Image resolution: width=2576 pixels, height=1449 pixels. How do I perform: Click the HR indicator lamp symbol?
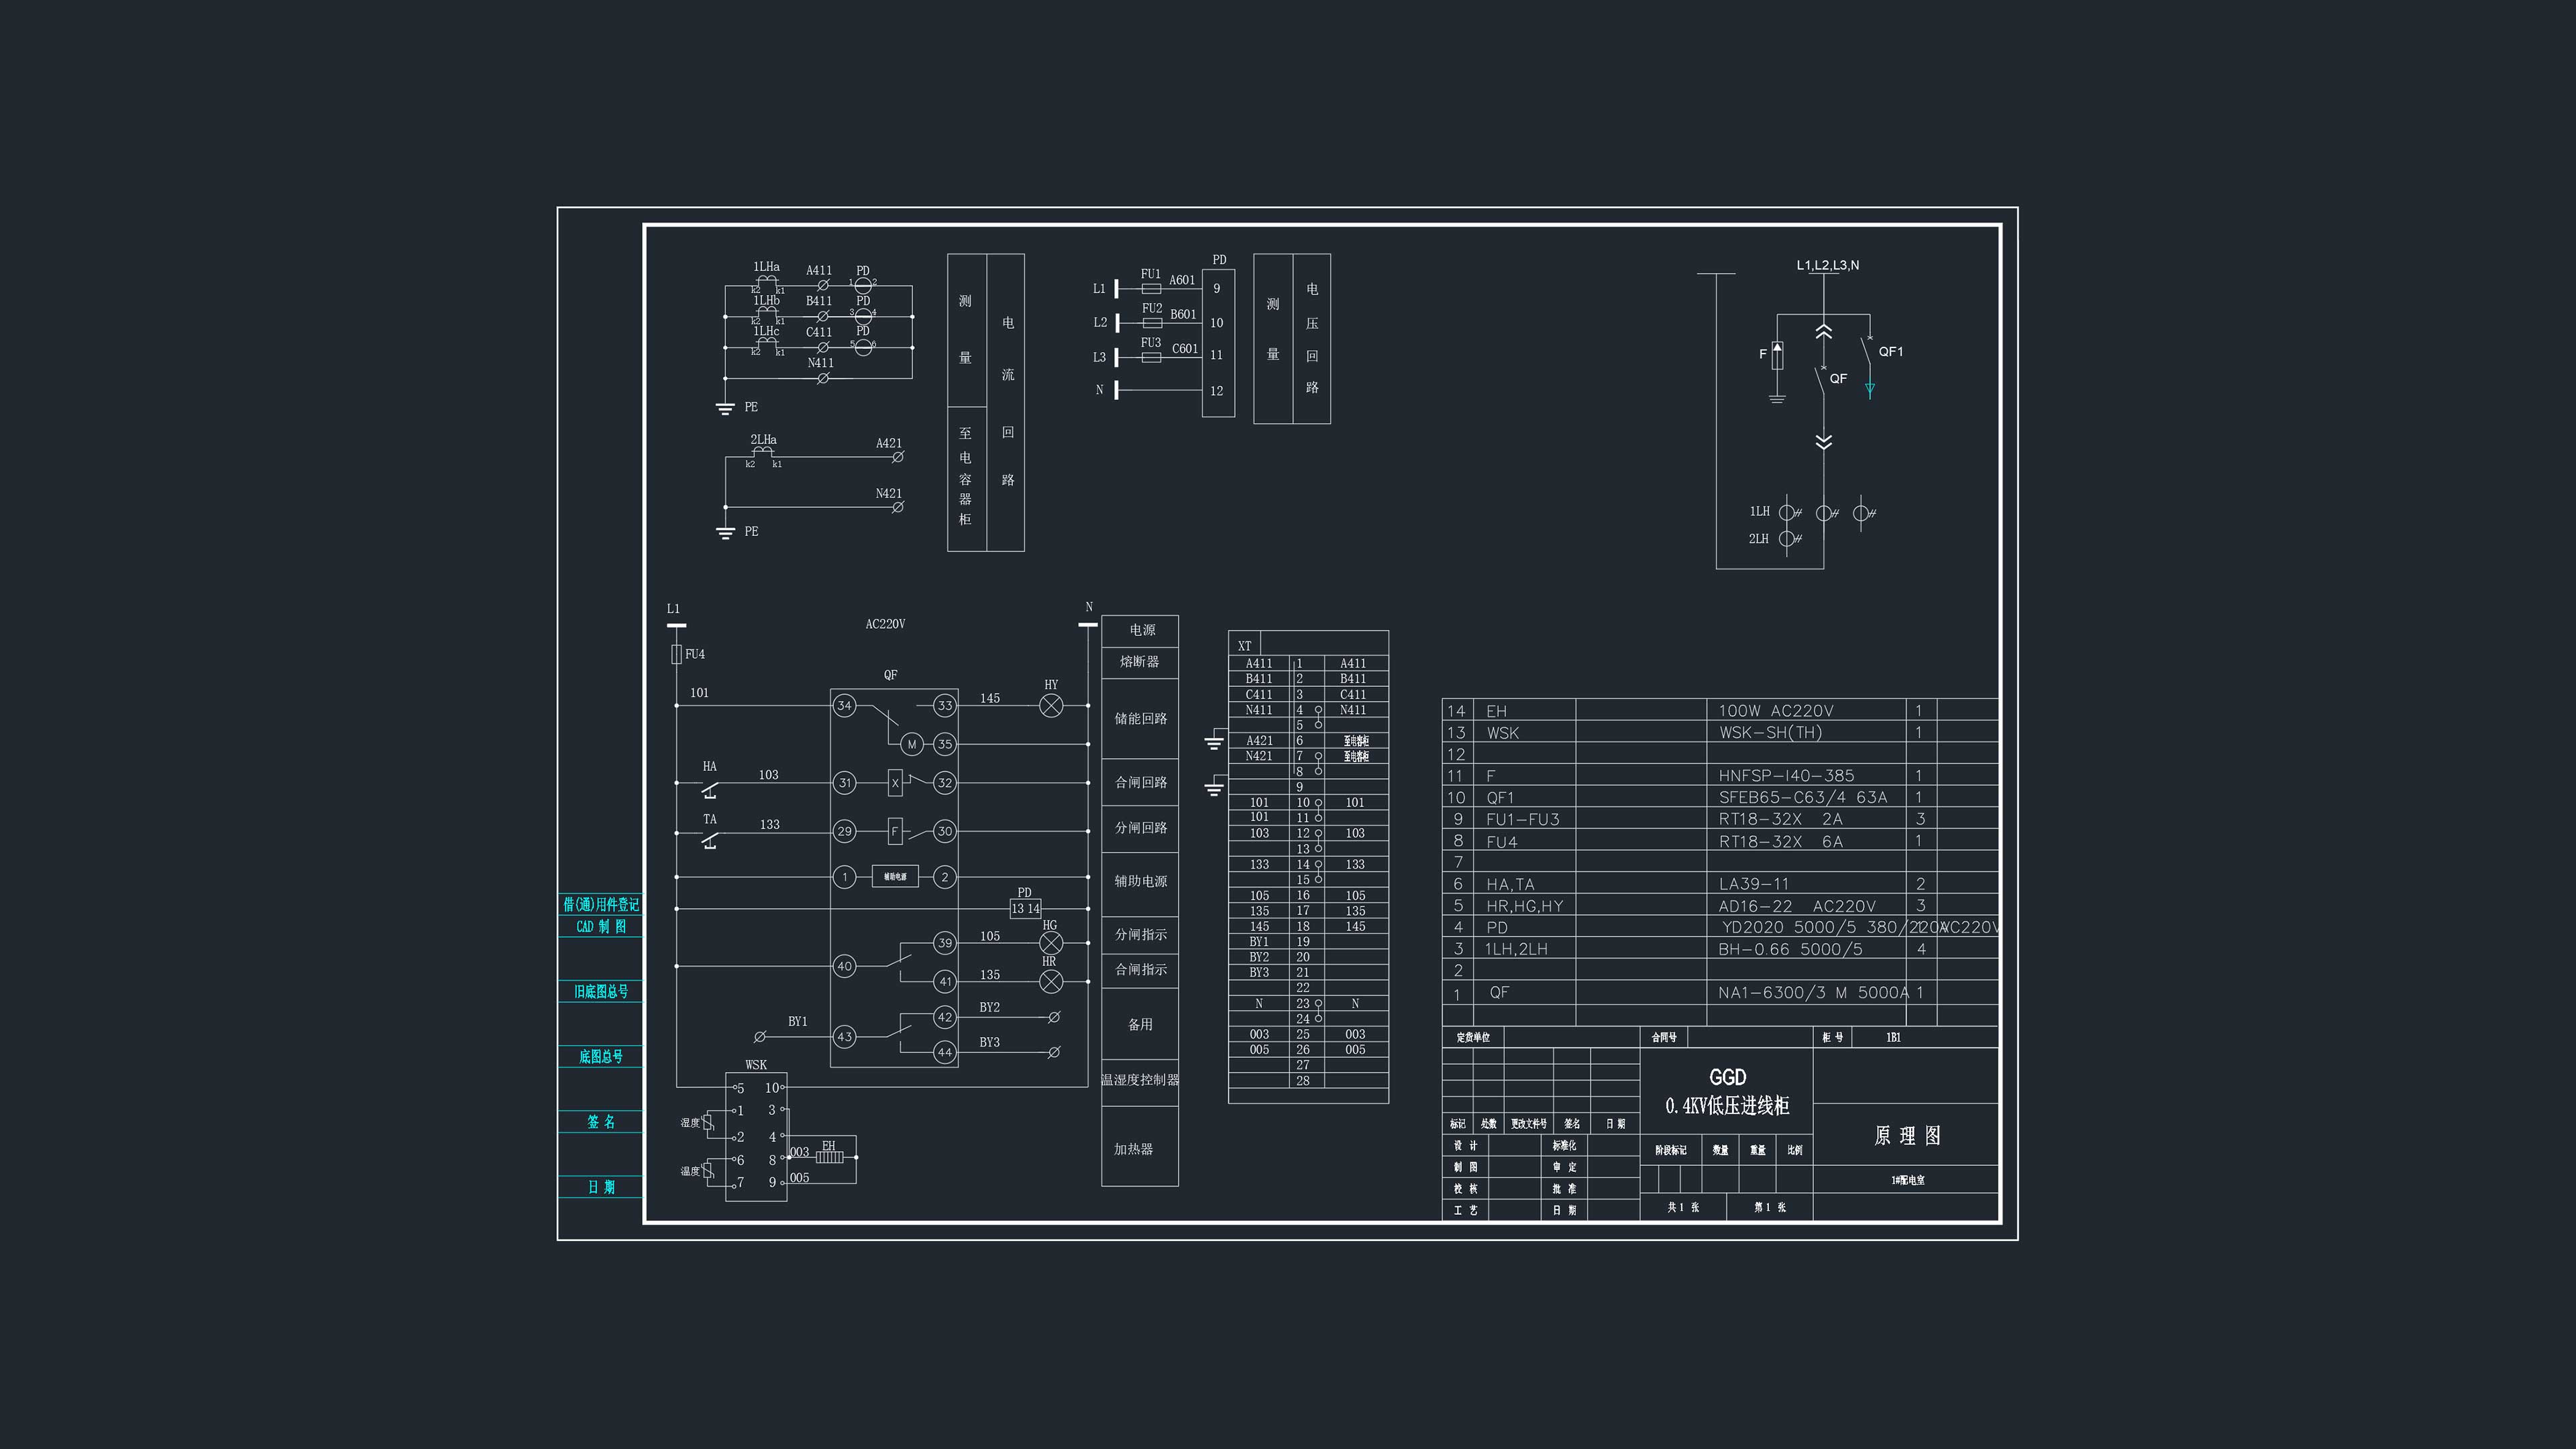[x=1051, y=982]
